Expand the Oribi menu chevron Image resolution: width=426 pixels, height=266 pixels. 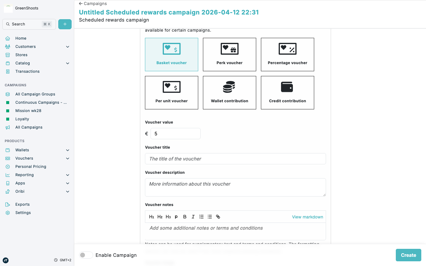pyautogui.click(x=68, y=192)
